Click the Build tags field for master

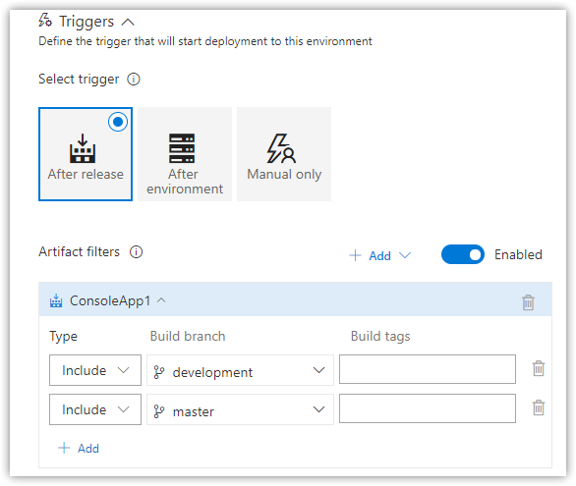pyautogui.click(x=428, y=408)
